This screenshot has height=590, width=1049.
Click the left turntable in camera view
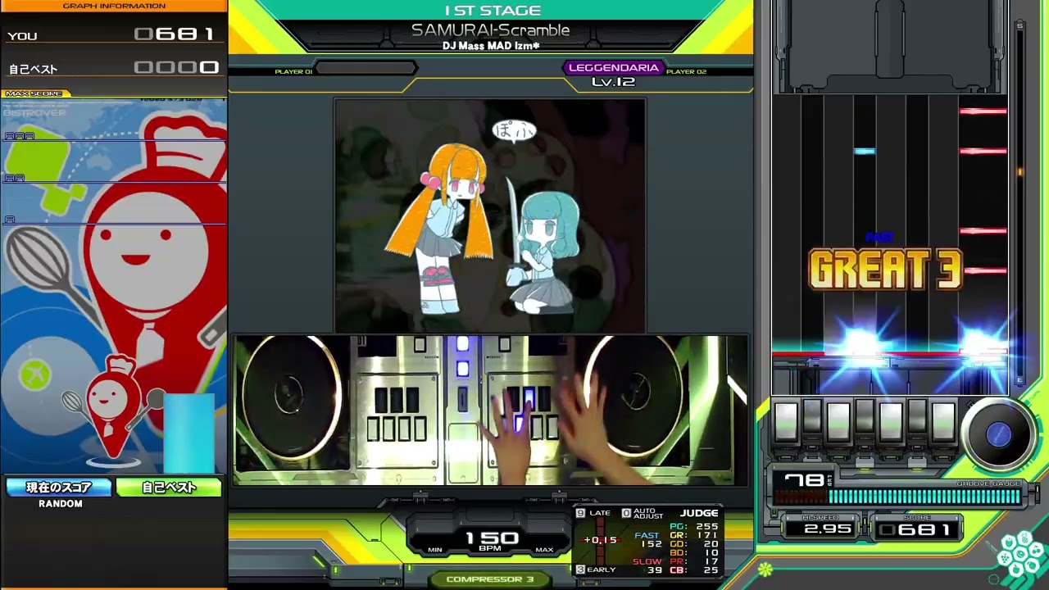[x=289, y=397]
